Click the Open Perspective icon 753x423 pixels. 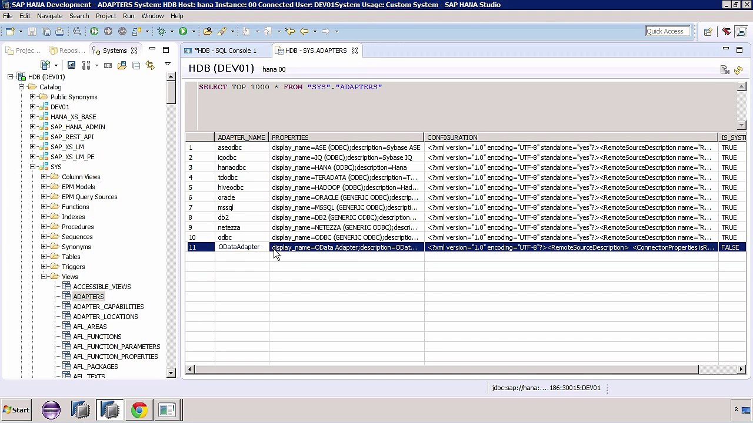[x=708, y=32]
